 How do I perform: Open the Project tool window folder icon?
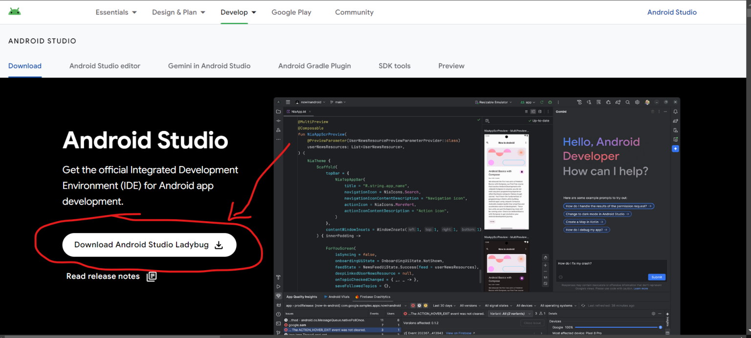pos(278,111)
